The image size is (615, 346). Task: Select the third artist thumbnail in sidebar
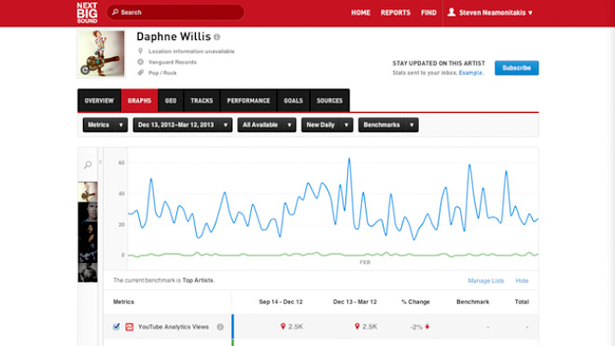point(88,232)
